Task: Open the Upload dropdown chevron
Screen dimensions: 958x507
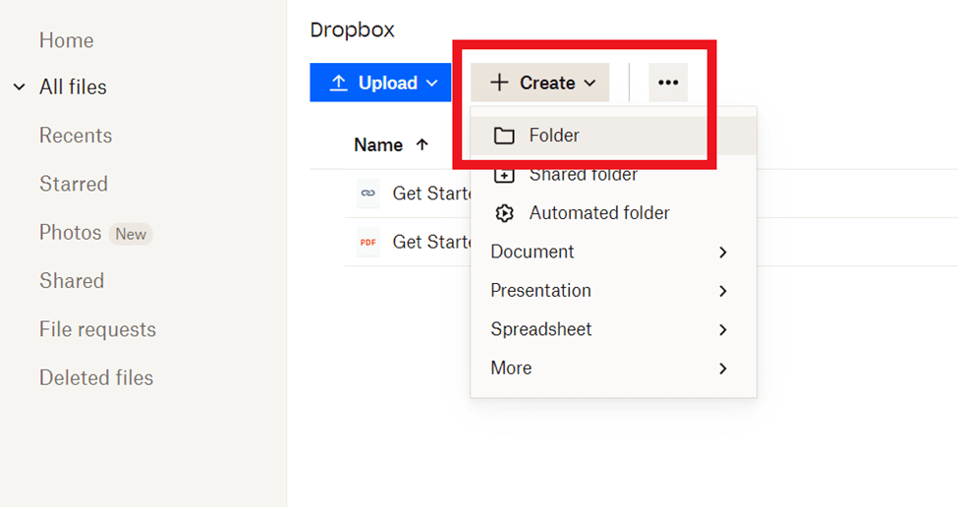Action: pyautogui.click(x=432, y=84)
